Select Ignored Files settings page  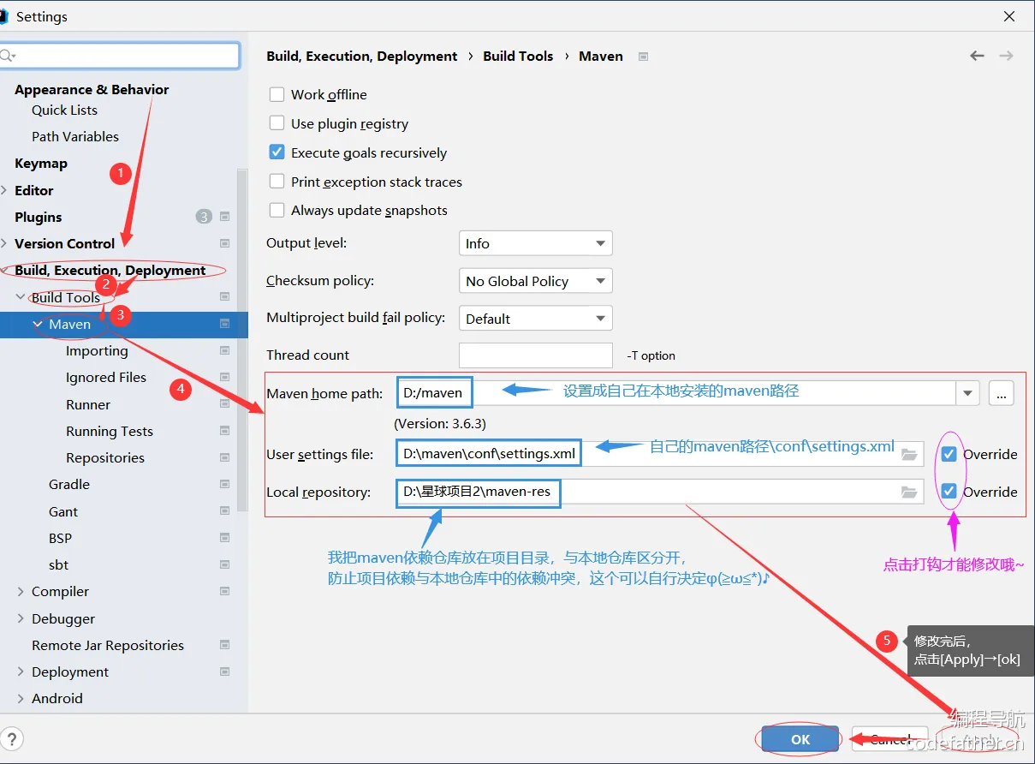click(106, 377)
